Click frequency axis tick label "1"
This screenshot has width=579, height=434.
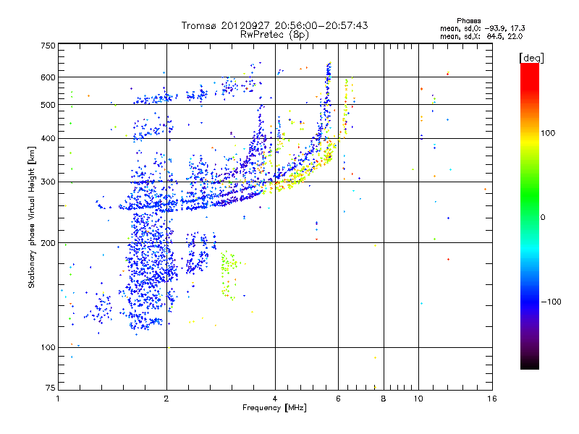58,399
